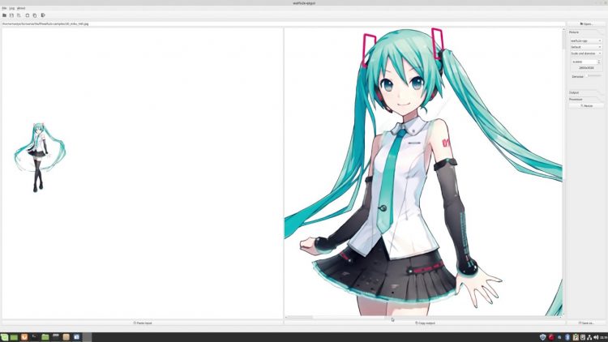Click the volume speaker tray icon

click(x=596, y=337)
